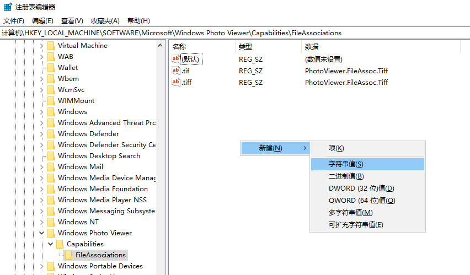Screen dimensions: 470x275
Task: Select the FileAssociations folder icon
Action: tap(68, 255)
